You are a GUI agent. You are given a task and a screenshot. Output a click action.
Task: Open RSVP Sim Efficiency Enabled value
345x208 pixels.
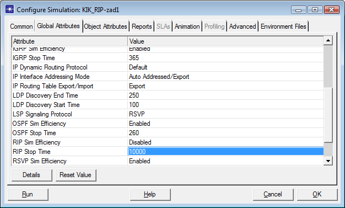click(225, 161)
